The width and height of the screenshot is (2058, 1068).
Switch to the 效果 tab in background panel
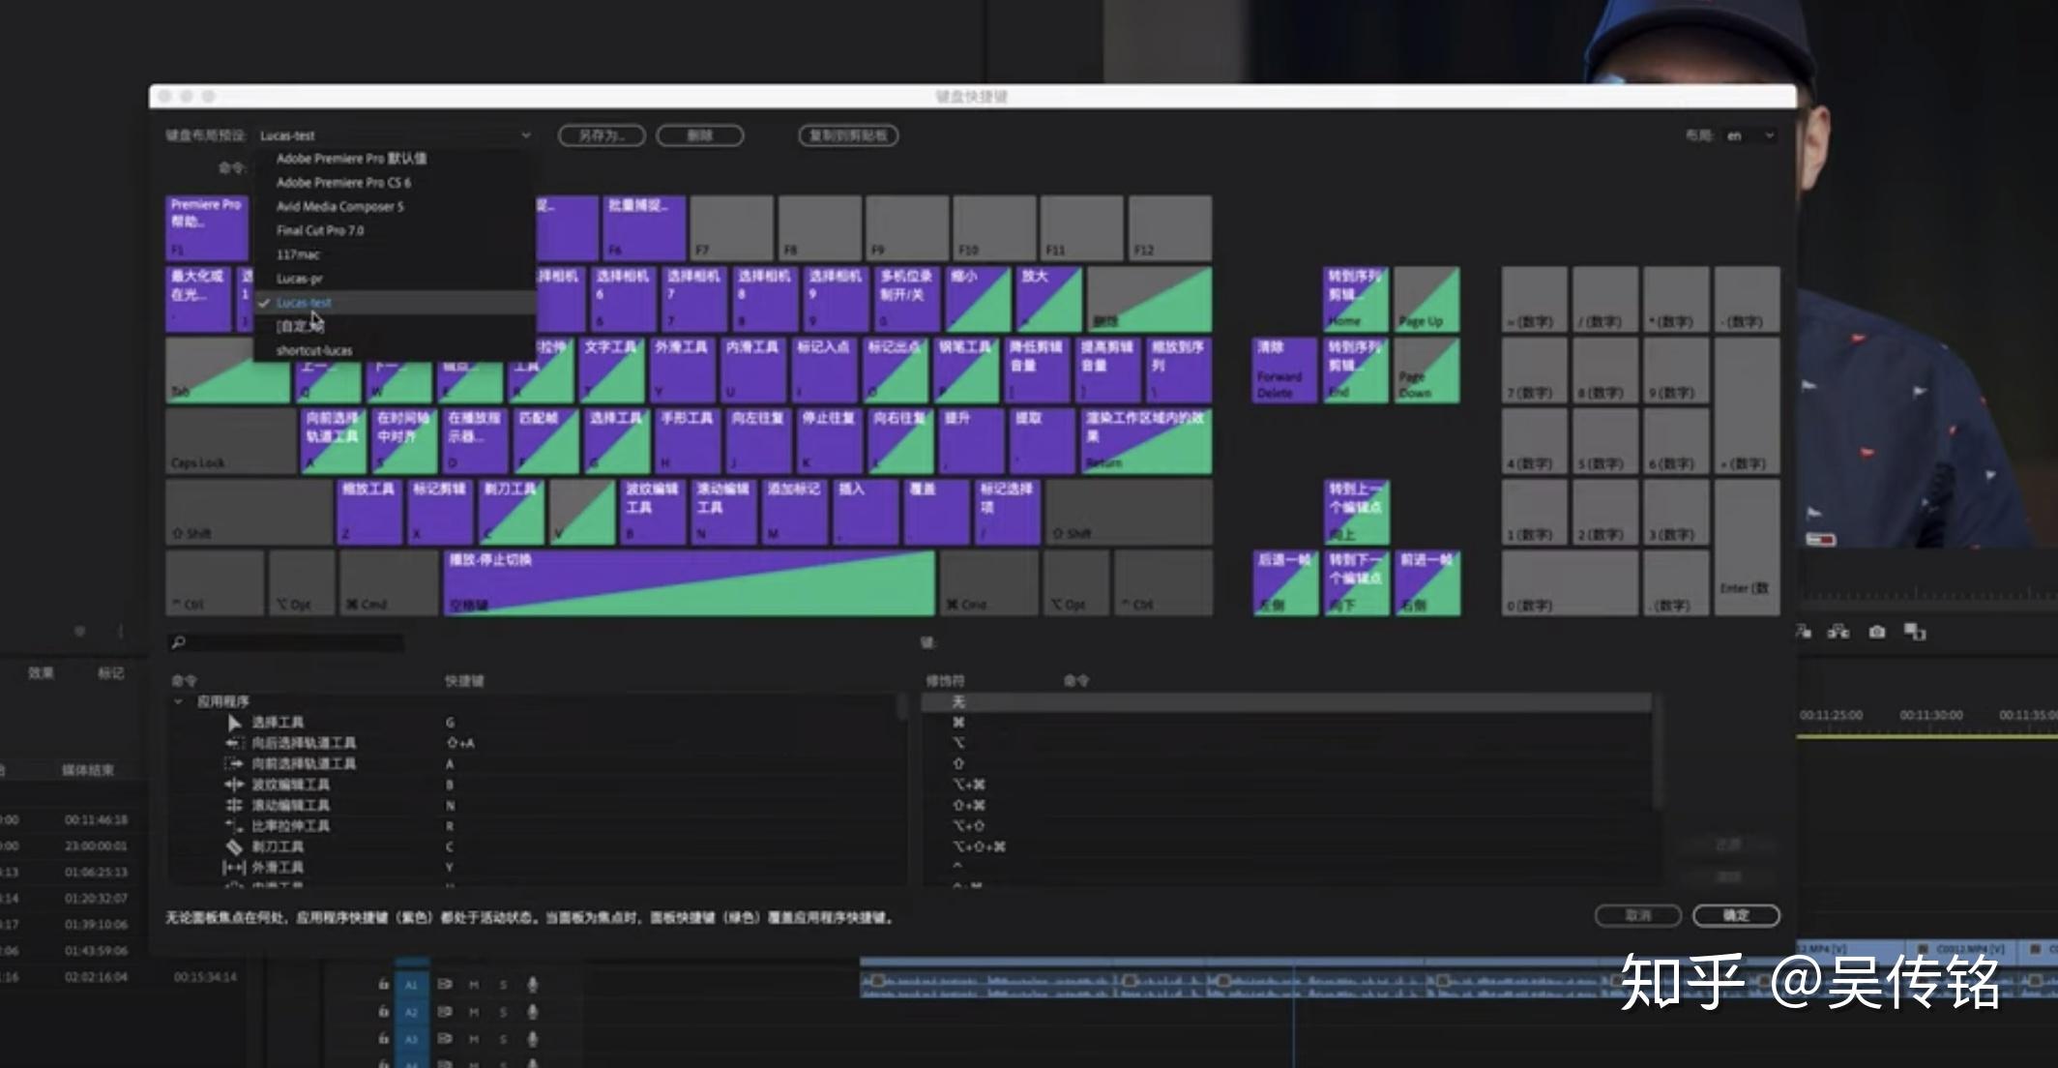pos(41,673)
